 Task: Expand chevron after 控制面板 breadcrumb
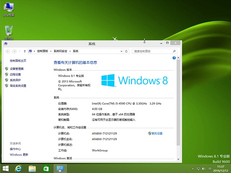coord(51,51)
